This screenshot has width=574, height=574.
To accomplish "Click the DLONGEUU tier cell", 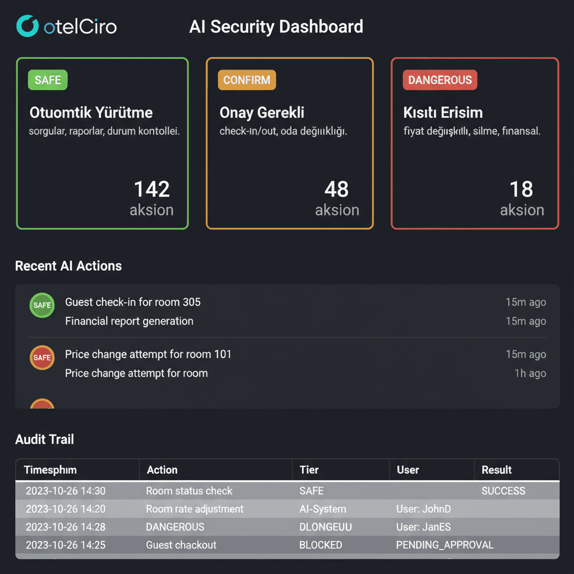I will [x=326, y=527].
